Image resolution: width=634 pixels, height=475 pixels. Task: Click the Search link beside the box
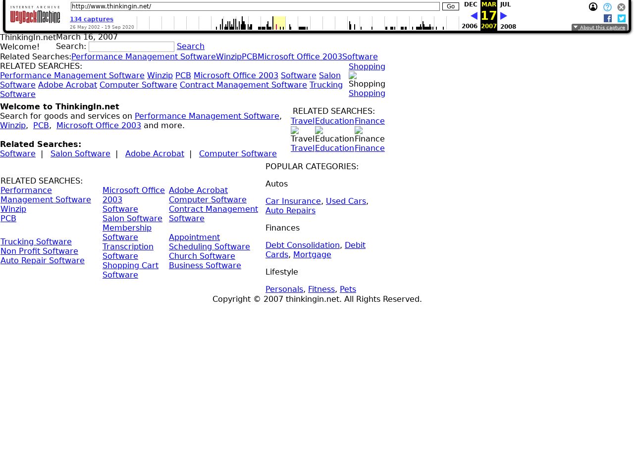tap(190, 46)
